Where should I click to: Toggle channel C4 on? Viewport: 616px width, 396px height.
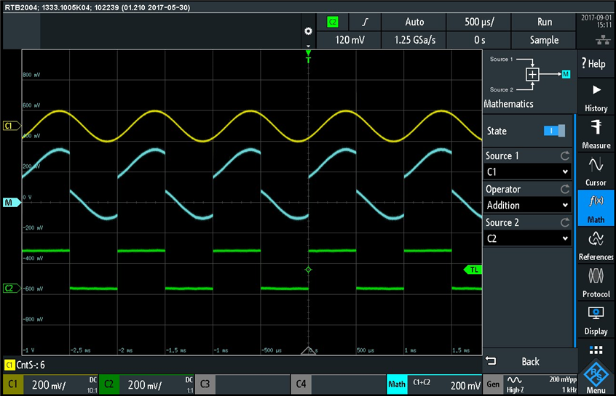301,384
